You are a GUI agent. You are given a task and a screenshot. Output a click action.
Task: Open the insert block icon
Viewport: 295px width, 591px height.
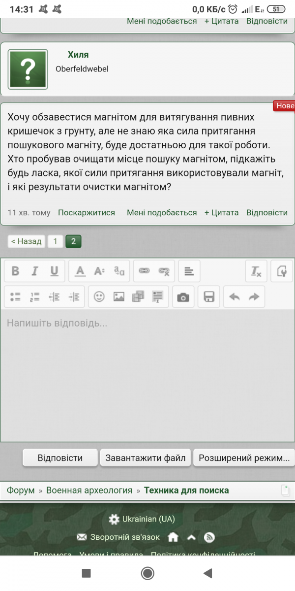point(158,297)
